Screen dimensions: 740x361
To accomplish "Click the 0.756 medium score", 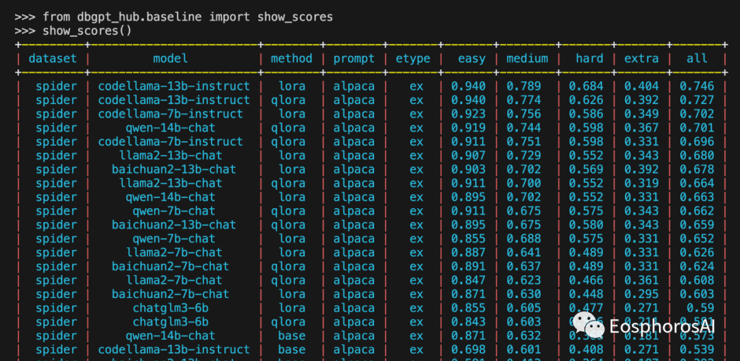I will pos(524,114).
